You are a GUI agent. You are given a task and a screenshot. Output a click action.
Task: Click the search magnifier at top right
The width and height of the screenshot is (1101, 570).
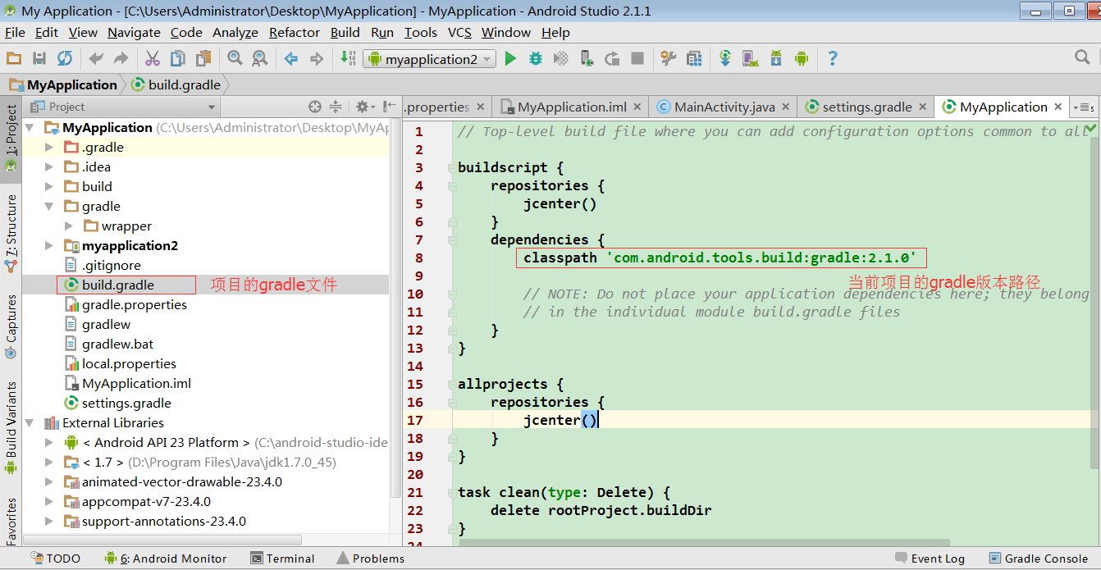click(x=1082, y=57)
